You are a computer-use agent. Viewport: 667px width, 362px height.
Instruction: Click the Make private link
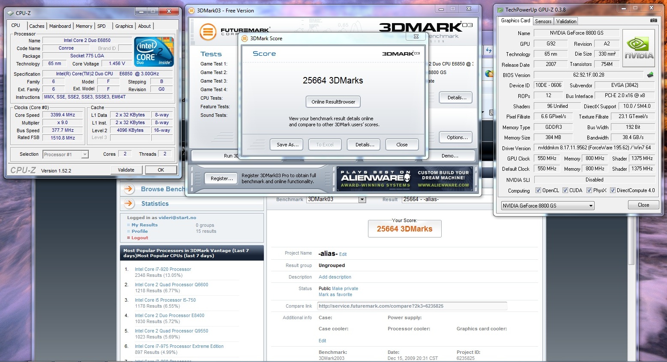[x=345, y=289]
